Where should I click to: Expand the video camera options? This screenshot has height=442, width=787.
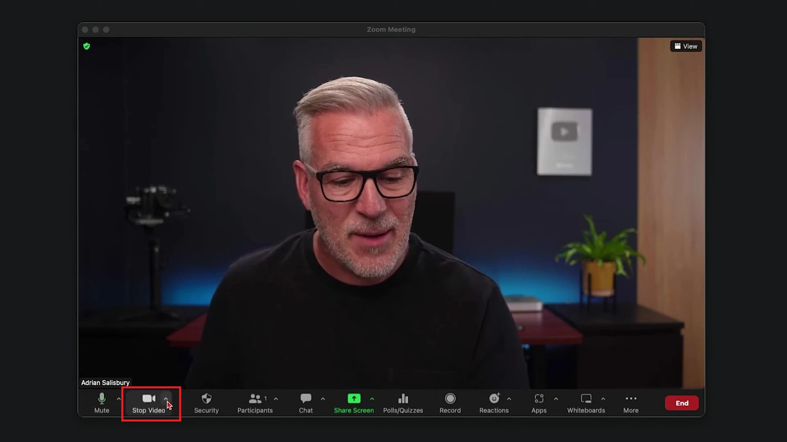(166, 399)
